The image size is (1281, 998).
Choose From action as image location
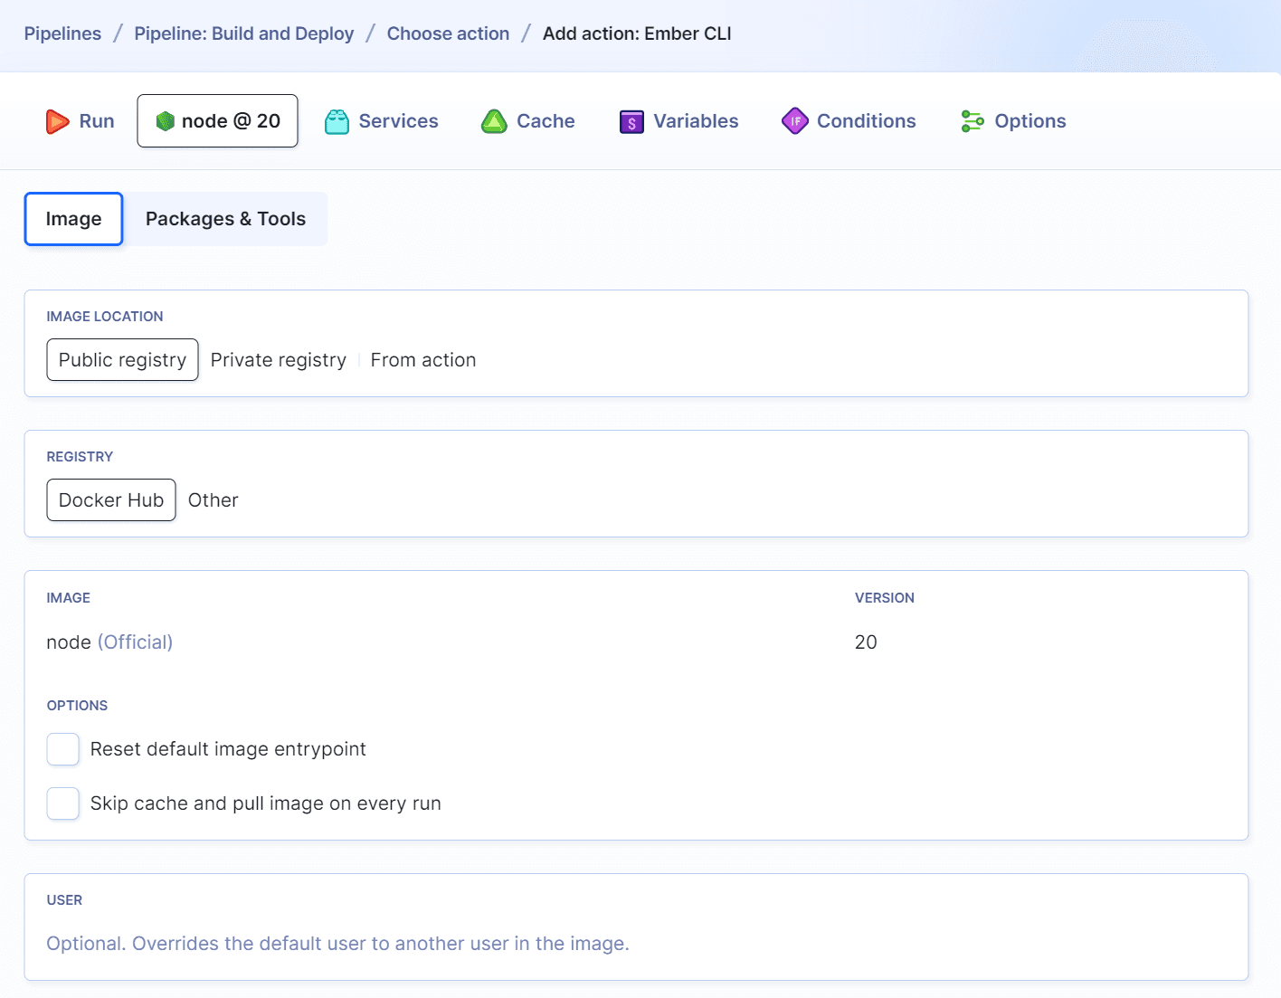click(422, 359)
